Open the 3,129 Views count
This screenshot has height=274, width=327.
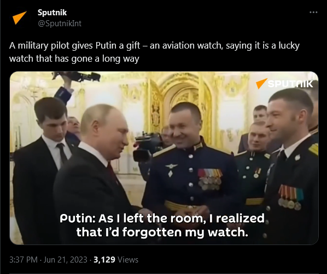point(116,260)
